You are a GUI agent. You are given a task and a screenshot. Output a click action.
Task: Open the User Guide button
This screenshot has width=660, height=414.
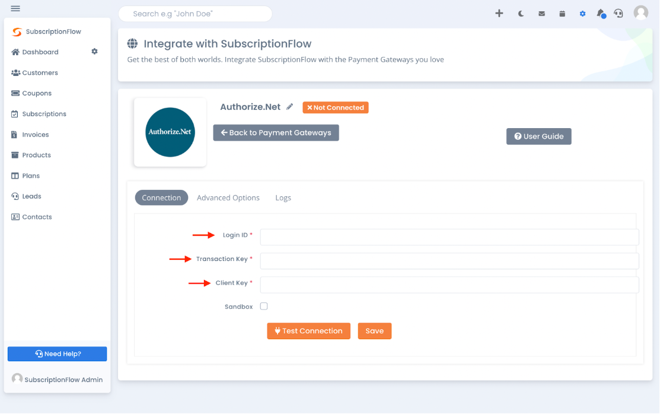tap(539, 136)
